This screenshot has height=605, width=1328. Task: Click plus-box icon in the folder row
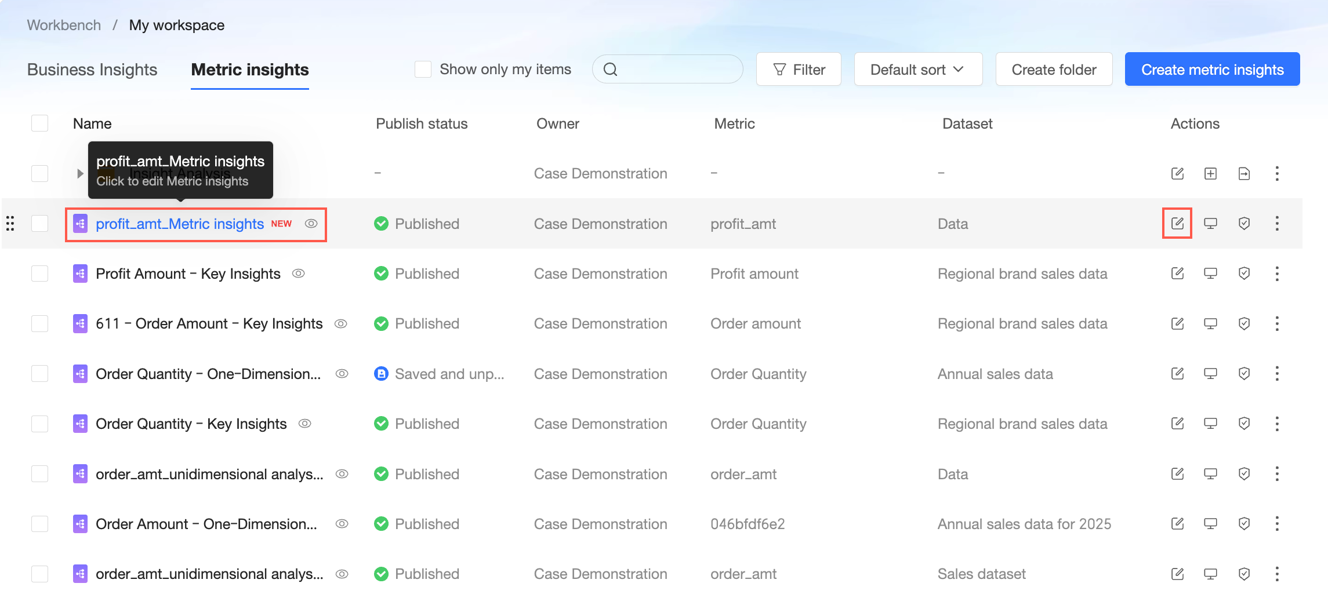click(x=1210, y=173)
